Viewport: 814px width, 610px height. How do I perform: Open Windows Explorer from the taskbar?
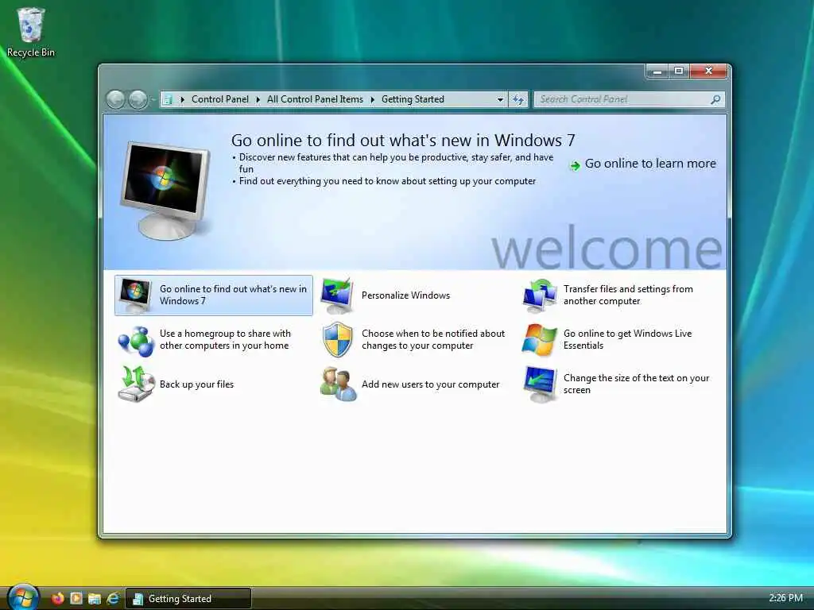[x=95, y=599]
